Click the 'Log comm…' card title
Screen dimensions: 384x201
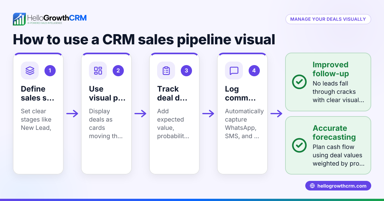(x=240, y=93)
